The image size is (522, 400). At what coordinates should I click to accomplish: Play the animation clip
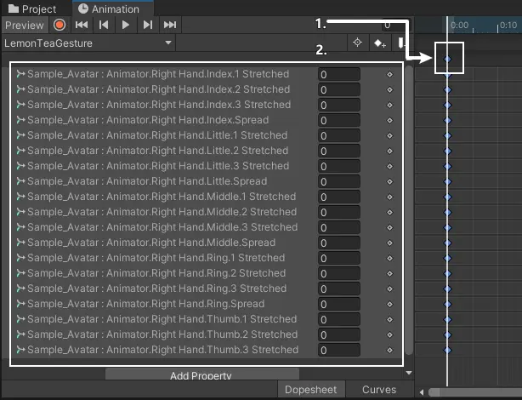click(126, 25)
